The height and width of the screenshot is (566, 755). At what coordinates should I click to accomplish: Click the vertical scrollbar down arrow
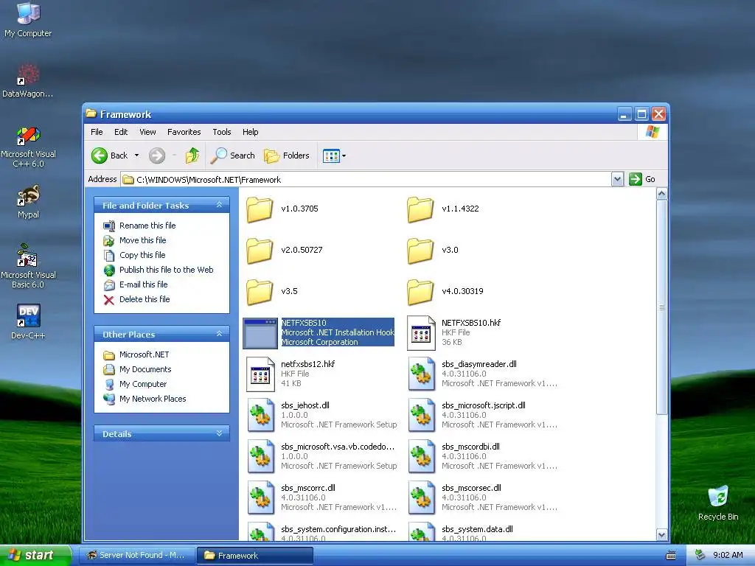coord(661,535)
